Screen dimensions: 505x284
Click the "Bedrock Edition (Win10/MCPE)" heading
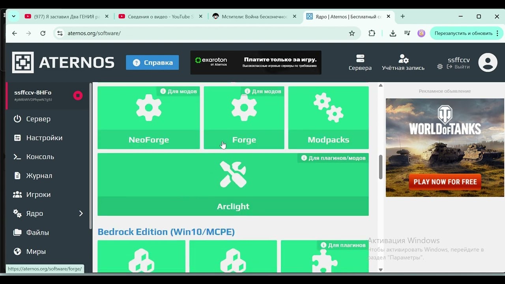pos(166,232)
